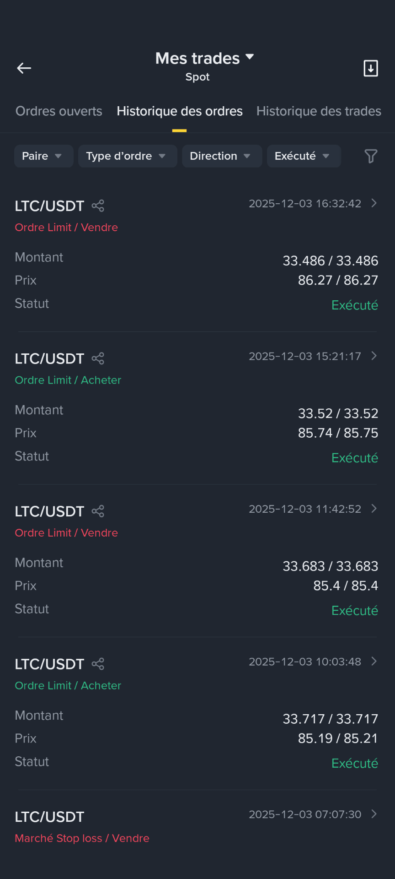Open the Type d'ordre filter dropdown

tap(128, 156)
